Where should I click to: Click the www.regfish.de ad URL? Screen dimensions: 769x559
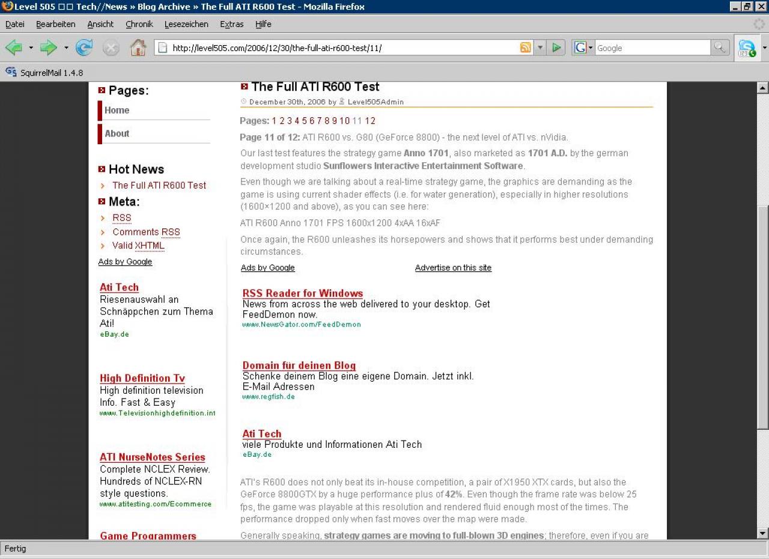269,397
